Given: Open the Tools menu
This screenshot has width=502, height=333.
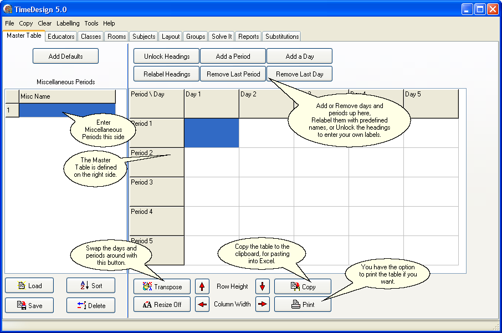Looking at the screenshot, I should point(91,23).
